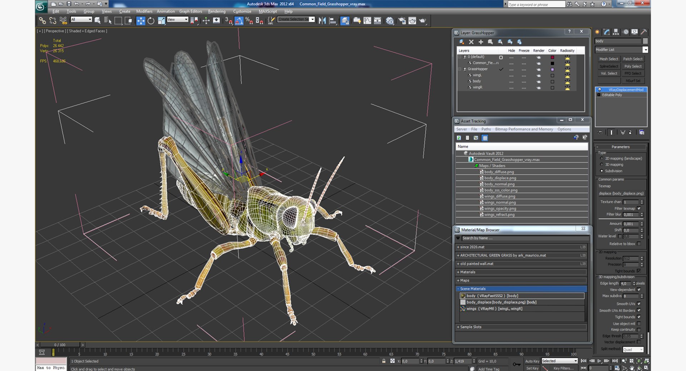Viewport: 686px width, 371px height.
Task: Toggle the selection lock padlock icon
Action: point(384,361)
